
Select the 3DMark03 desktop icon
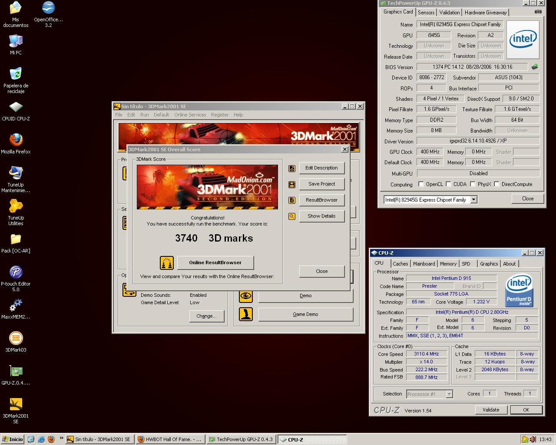tap(16, 342)
